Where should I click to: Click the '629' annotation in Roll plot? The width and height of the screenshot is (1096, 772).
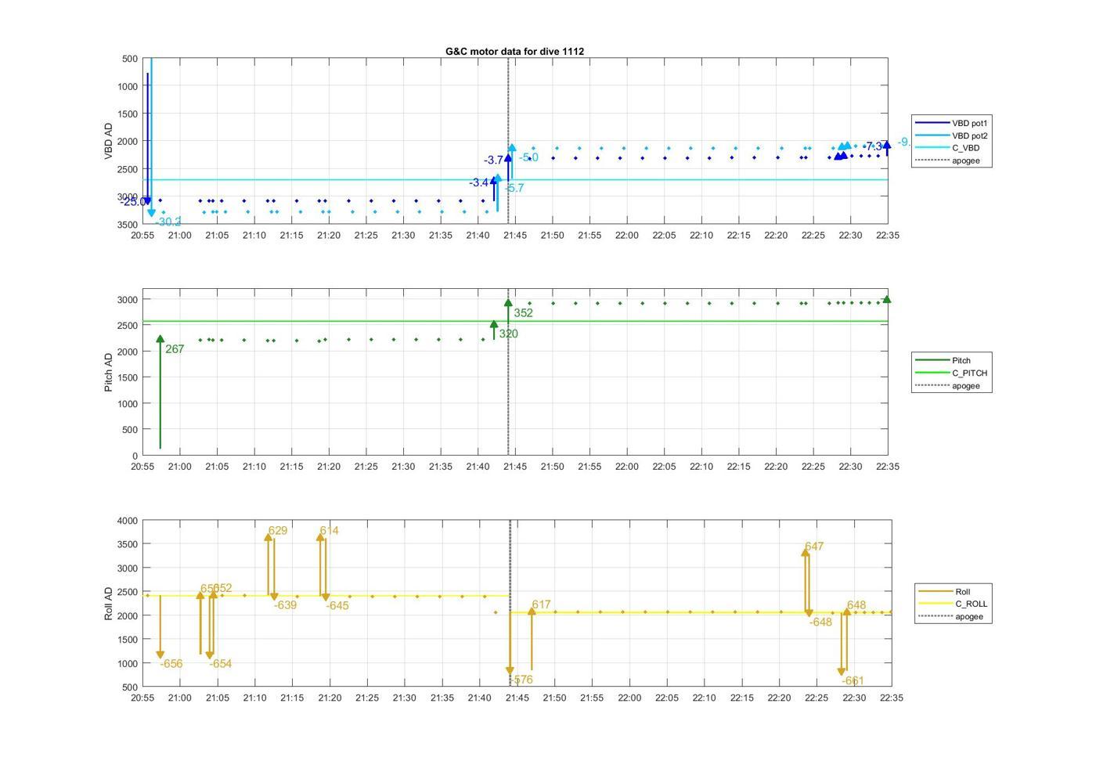point(277,531)
